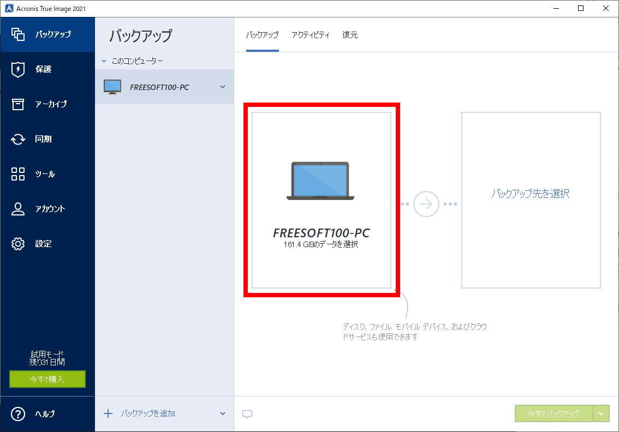619x432 pixels.
Task: Open the feedback speech bubble icon
Action: 247,414
